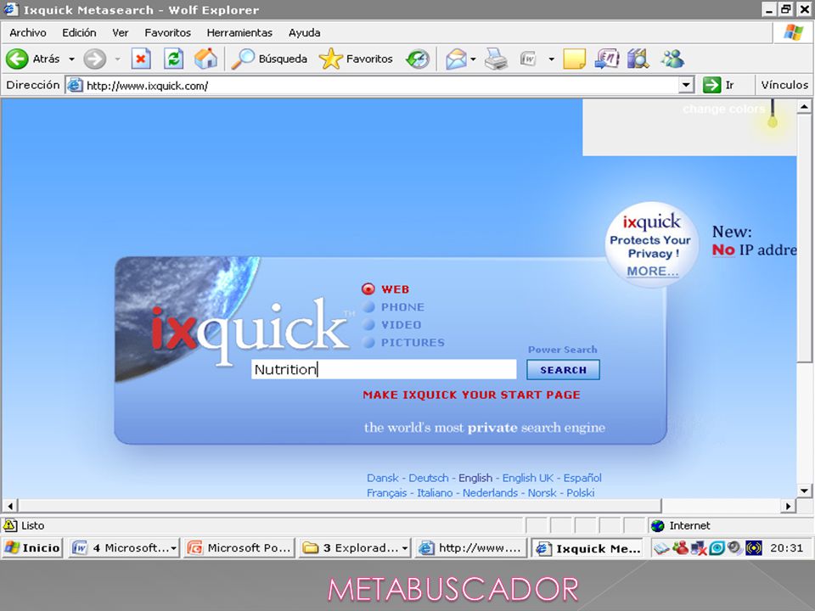Open the Archivo menu

pos(27,33)
